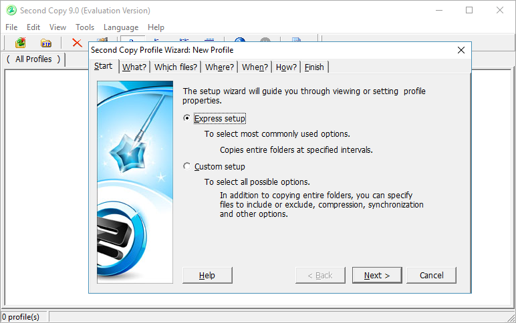Close the Profile Wizard dialog with X
Viewport: 516px width, 323px height.
pos(461,50)
